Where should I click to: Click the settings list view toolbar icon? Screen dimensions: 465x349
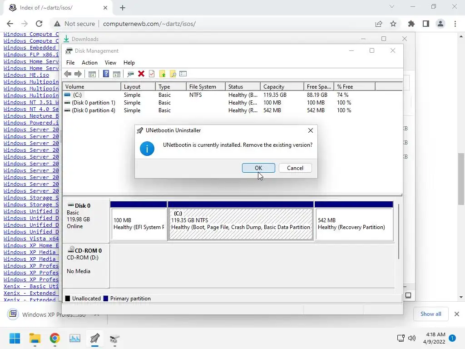[x=183, y=74]
